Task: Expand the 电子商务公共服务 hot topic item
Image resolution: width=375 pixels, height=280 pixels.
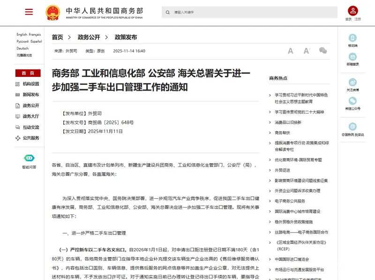Action: point(290,201)
